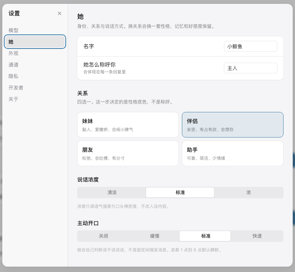Viewport: 295px width, 272px height.
Task: Switch to 隐私 settings
Action: (x=35, y=76)
